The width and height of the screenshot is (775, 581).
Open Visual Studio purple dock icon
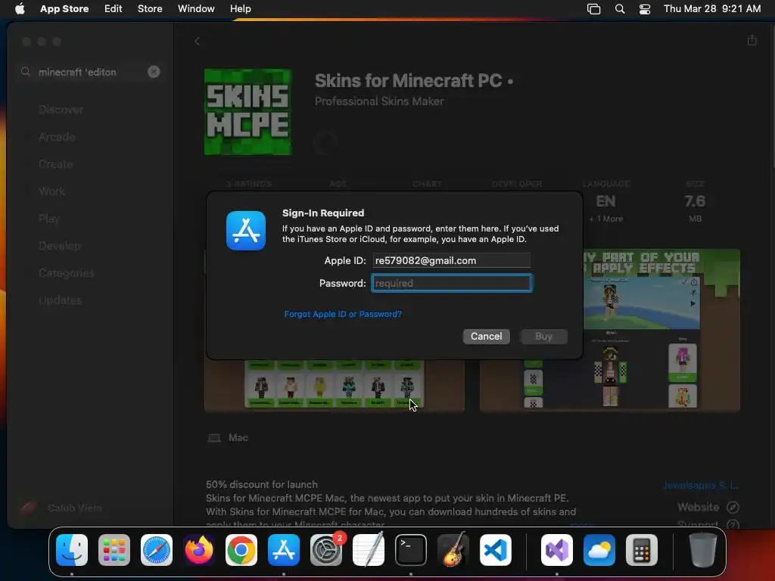(557, 550)
